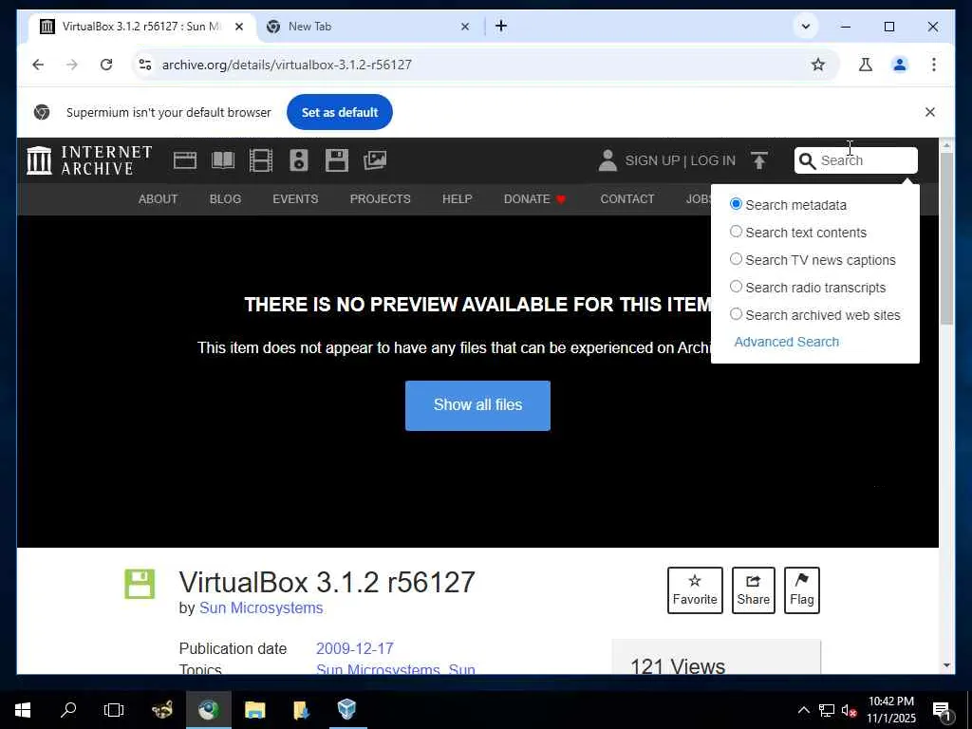
Task: Open the browser three-dot menu
Action: [934, 65]
